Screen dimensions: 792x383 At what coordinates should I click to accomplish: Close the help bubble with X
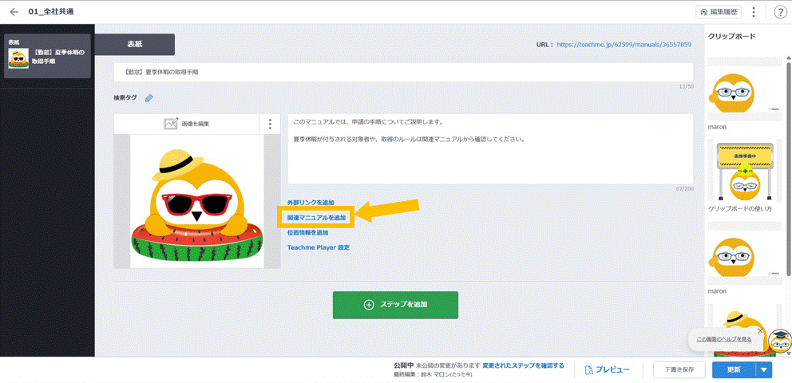pyautogui.click(x=760, y=330)
